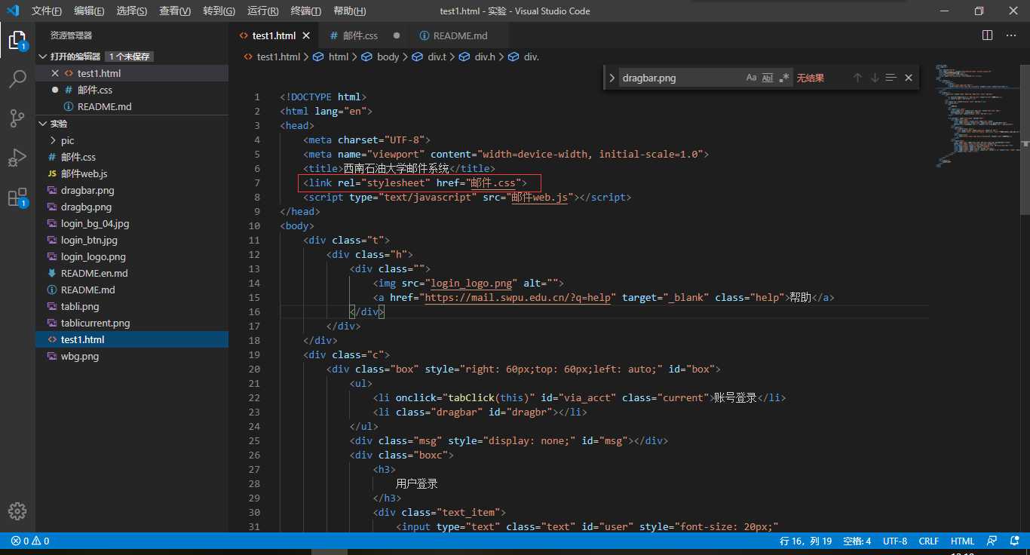Click 行 16, 列 19 cursor position
The height and width of the screenshot is (555, 1030).
coord(806,541)
